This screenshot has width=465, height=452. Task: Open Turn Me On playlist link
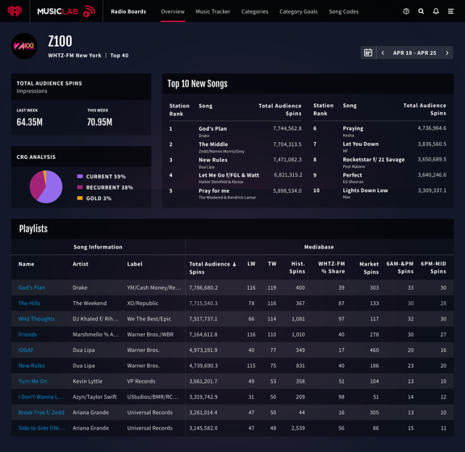tap(32, 381)
